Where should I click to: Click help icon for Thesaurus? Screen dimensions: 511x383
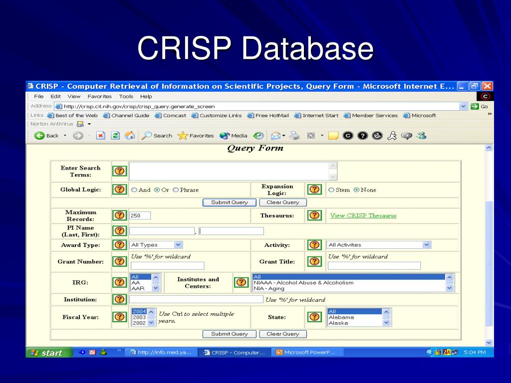[x=314, y=215]
